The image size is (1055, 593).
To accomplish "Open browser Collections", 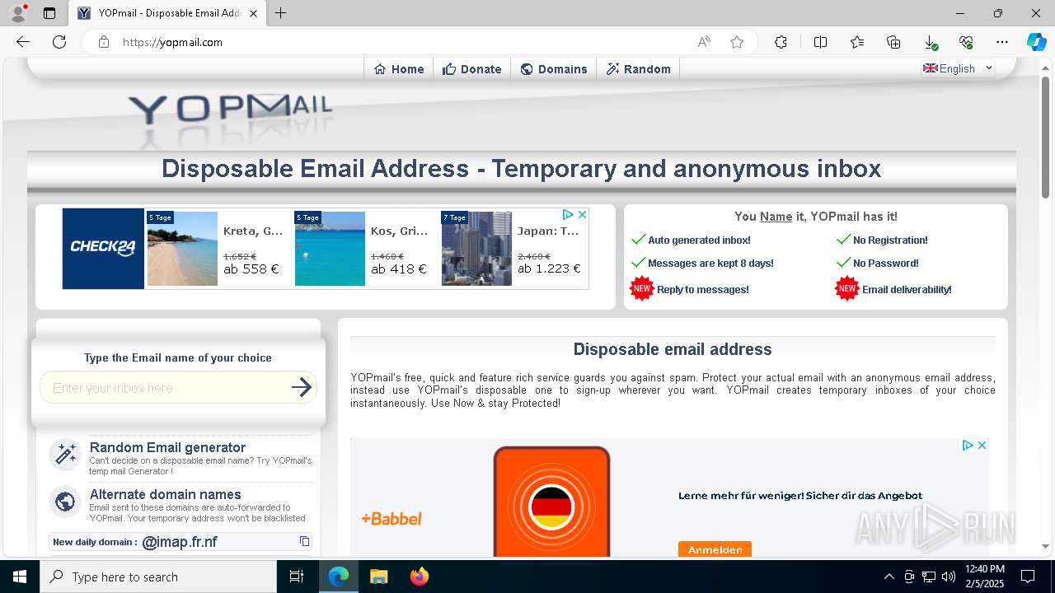I will (x=893, y=42).
